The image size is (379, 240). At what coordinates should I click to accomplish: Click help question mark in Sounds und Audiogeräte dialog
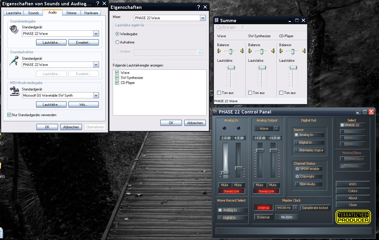coord(98,4)
